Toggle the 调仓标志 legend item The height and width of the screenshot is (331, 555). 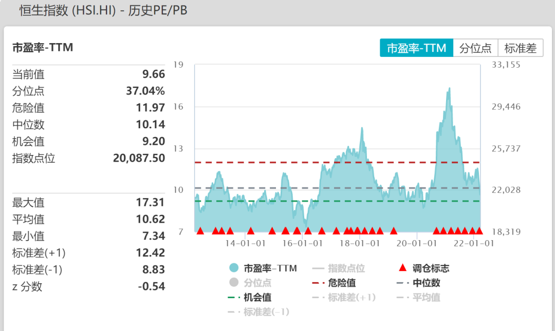423,268
